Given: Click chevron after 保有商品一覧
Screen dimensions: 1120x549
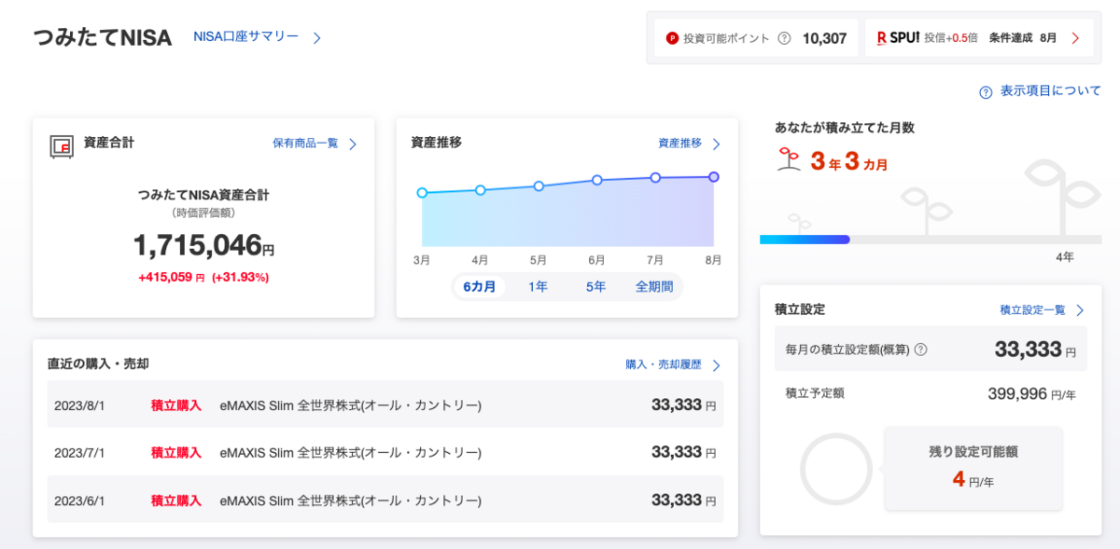Looking at the screenshot, I should [353, 144].
